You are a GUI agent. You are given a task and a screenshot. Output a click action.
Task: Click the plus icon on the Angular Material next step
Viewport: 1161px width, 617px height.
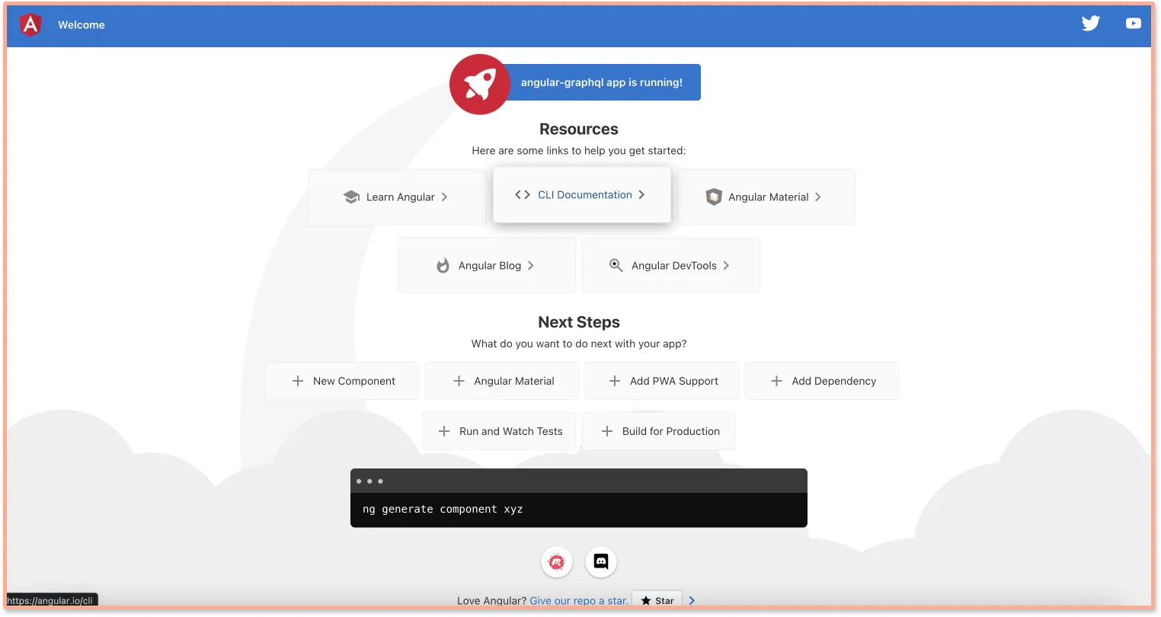point(459,381)
